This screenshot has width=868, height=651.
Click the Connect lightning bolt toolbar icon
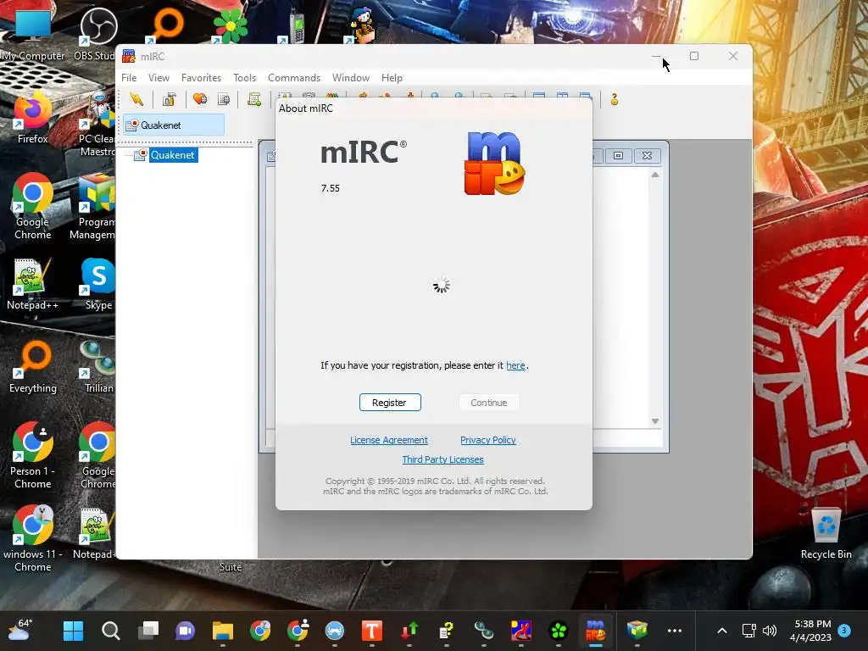[136, 99]
